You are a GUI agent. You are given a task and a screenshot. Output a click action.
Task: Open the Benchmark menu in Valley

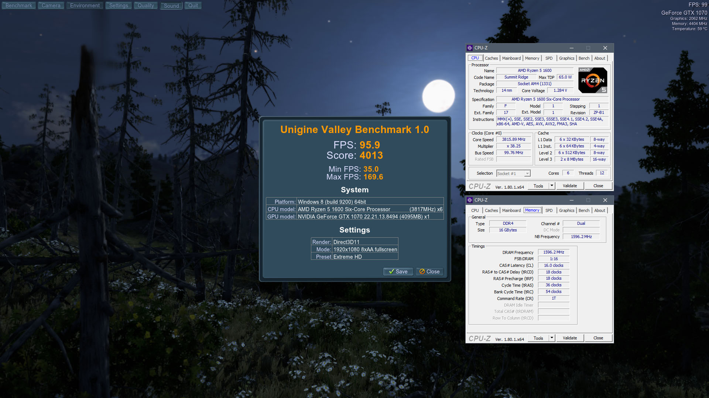click(x=19, y=6)
